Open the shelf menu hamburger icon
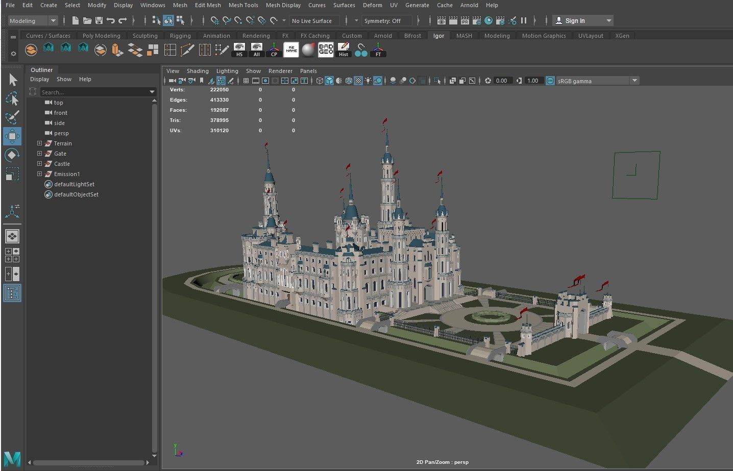 pos(13,37)
